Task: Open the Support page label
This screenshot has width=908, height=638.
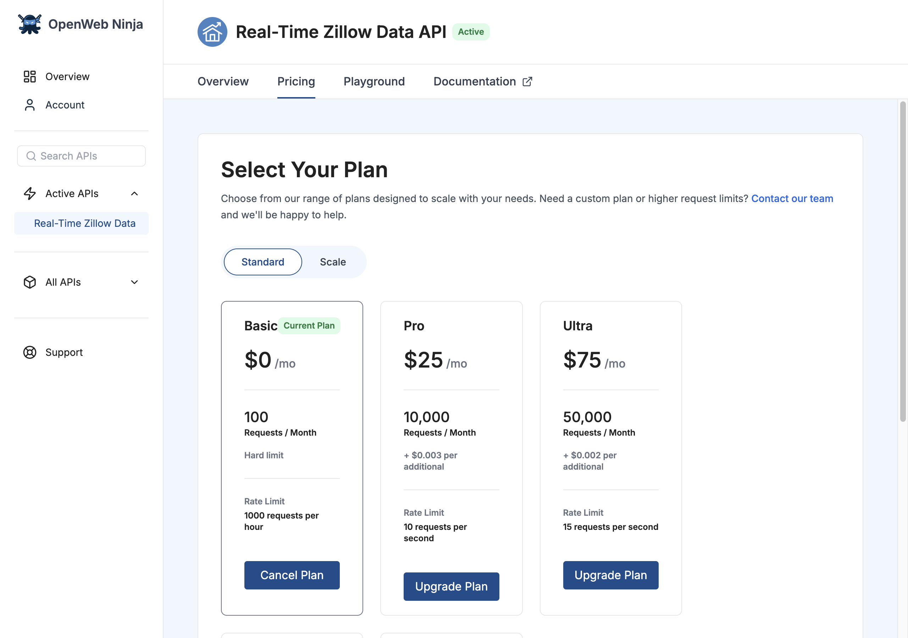Action: (x=64, y=352)
